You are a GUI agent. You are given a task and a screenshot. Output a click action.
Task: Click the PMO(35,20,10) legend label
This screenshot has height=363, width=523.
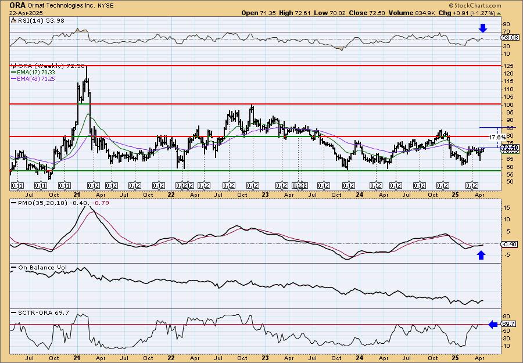(x=42, y=203)
